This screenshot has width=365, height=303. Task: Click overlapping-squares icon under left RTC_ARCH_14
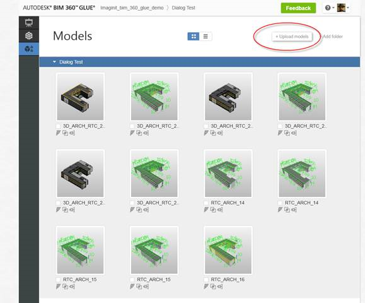(x=213, y=210)
